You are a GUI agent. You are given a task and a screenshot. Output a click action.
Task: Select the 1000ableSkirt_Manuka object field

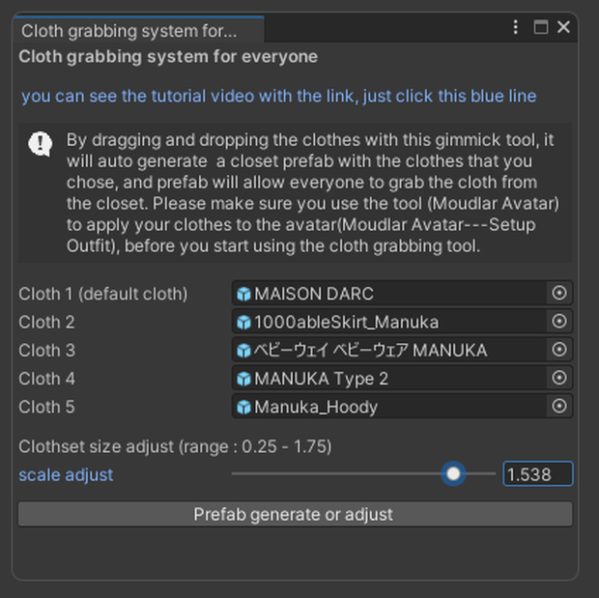pos(389,322)
